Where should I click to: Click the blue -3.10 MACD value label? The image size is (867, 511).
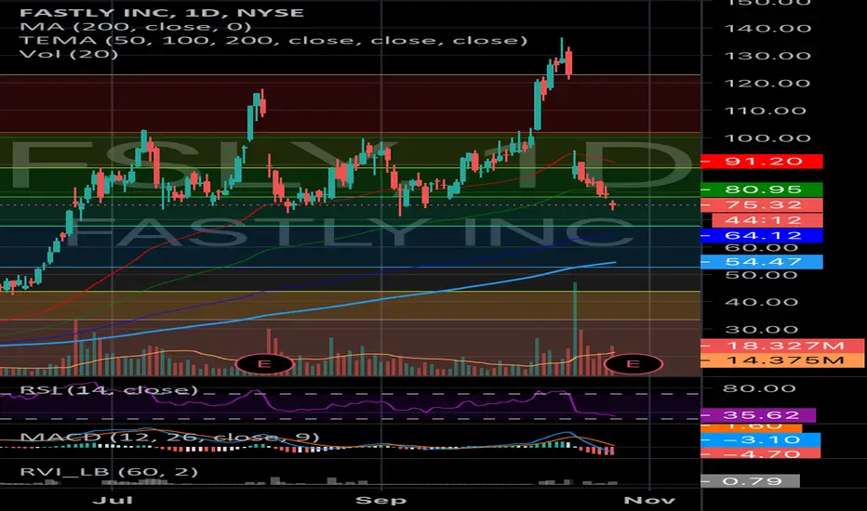760,439
